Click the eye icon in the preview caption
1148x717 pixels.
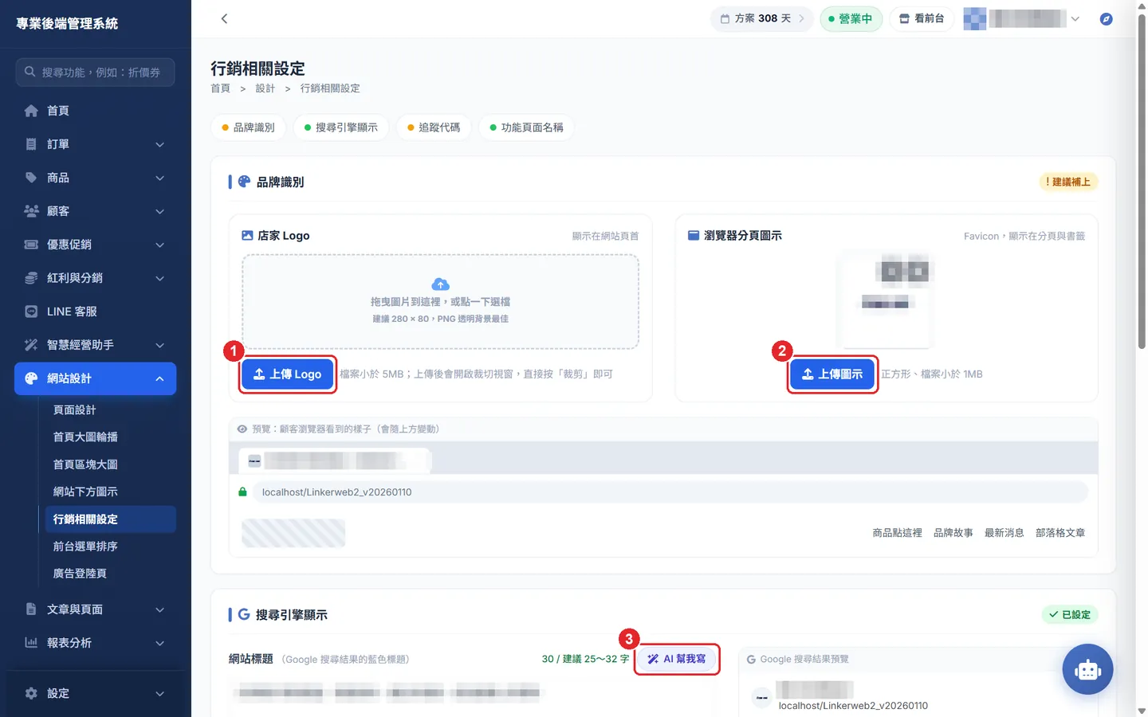click(242, 429)
